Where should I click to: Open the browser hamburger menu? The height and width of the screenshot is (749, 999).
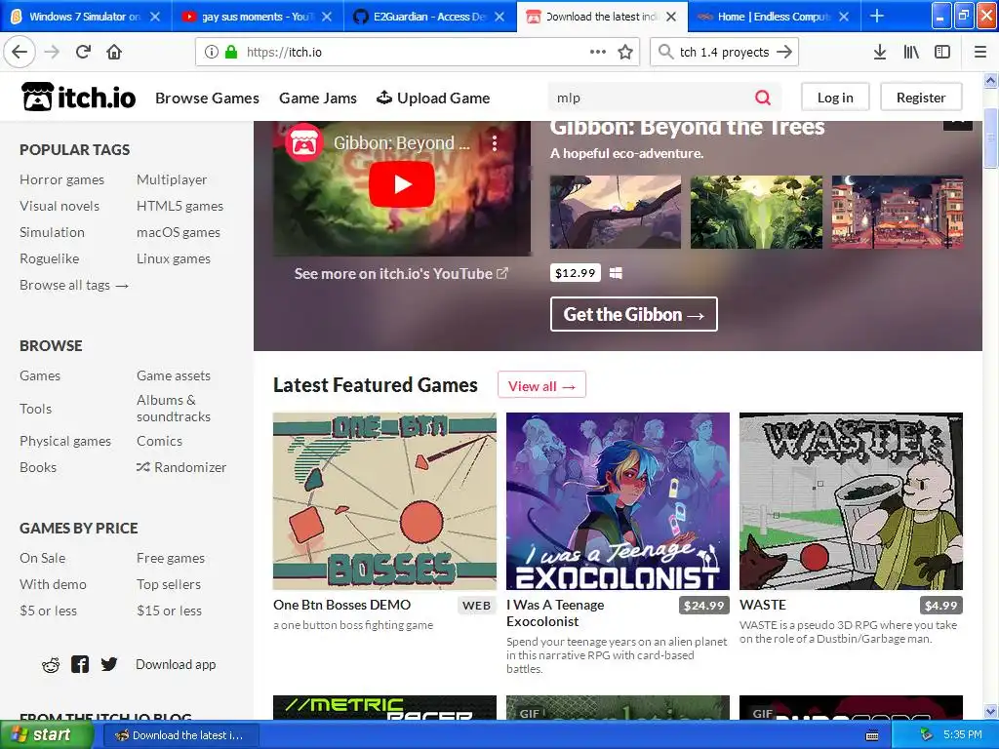coord(980,53)
